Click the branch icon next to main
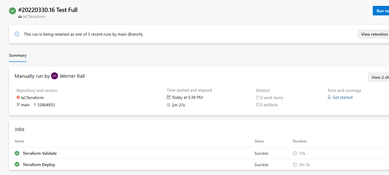 tap(18, 105)
